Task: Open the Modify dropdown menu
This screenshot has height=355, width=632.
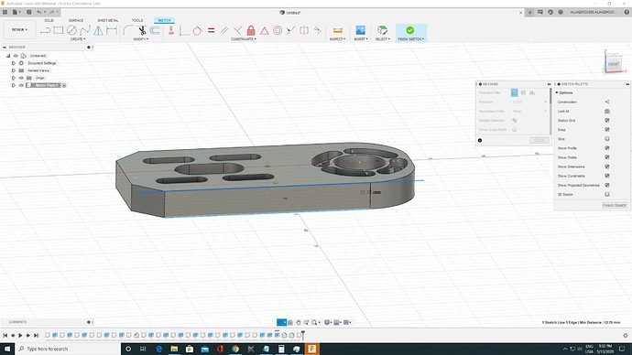Action: (x=141, y=39)
